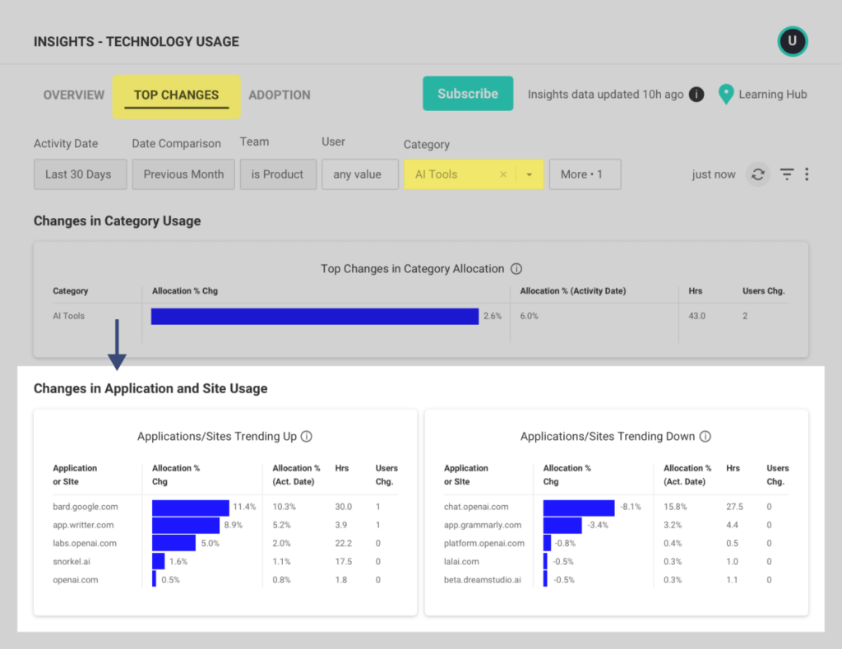This screenshot has height=649, width=842.
Task: Click the refresh data icon
Action: pos(757,174)
